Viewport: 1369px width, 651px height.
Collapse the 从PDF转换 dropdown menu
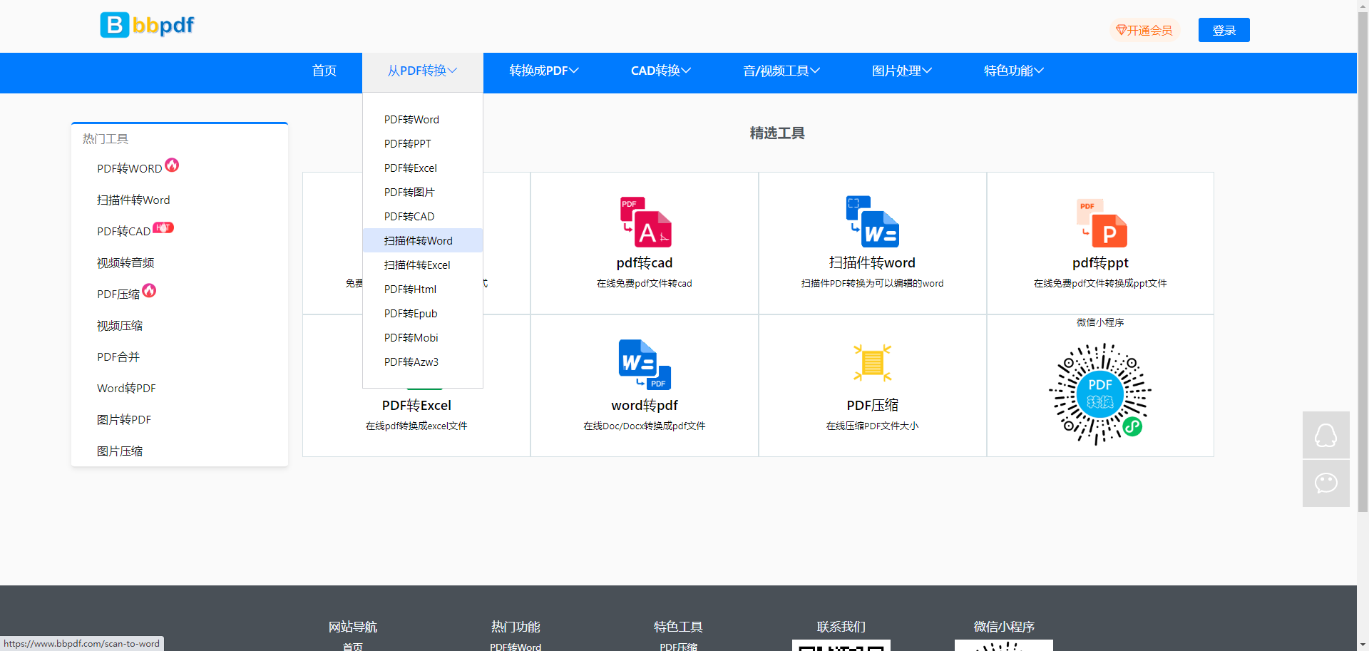(x=423, y=71)
